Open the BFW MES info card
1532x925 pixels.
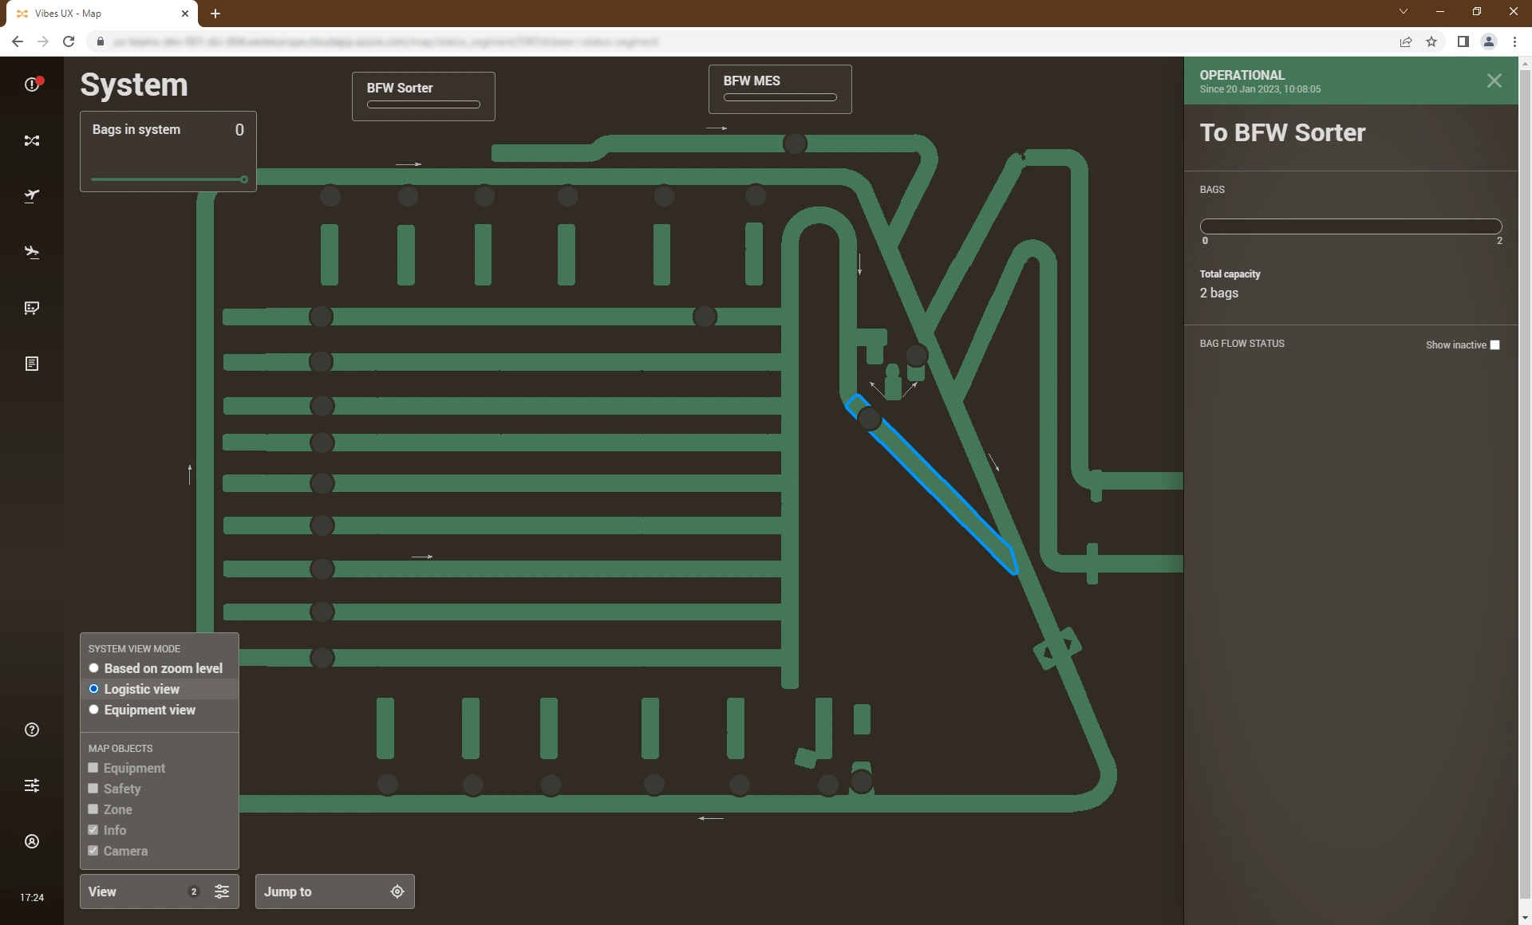pyautogui.click(x=780, y=89)
